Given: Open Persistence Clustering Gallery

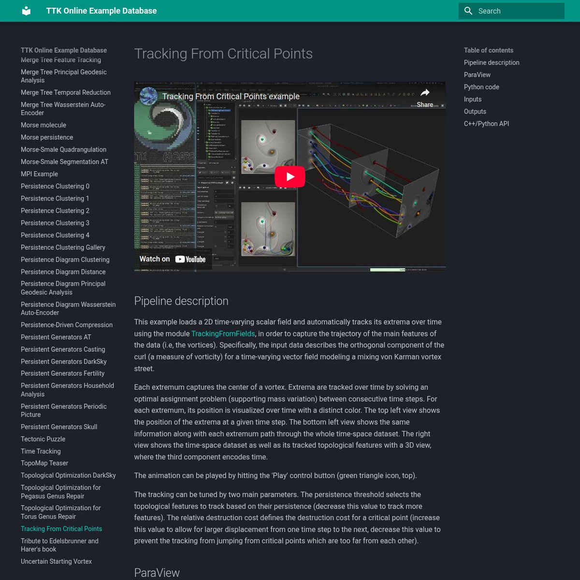Looking at the screenshot, I should coord(63,247).
